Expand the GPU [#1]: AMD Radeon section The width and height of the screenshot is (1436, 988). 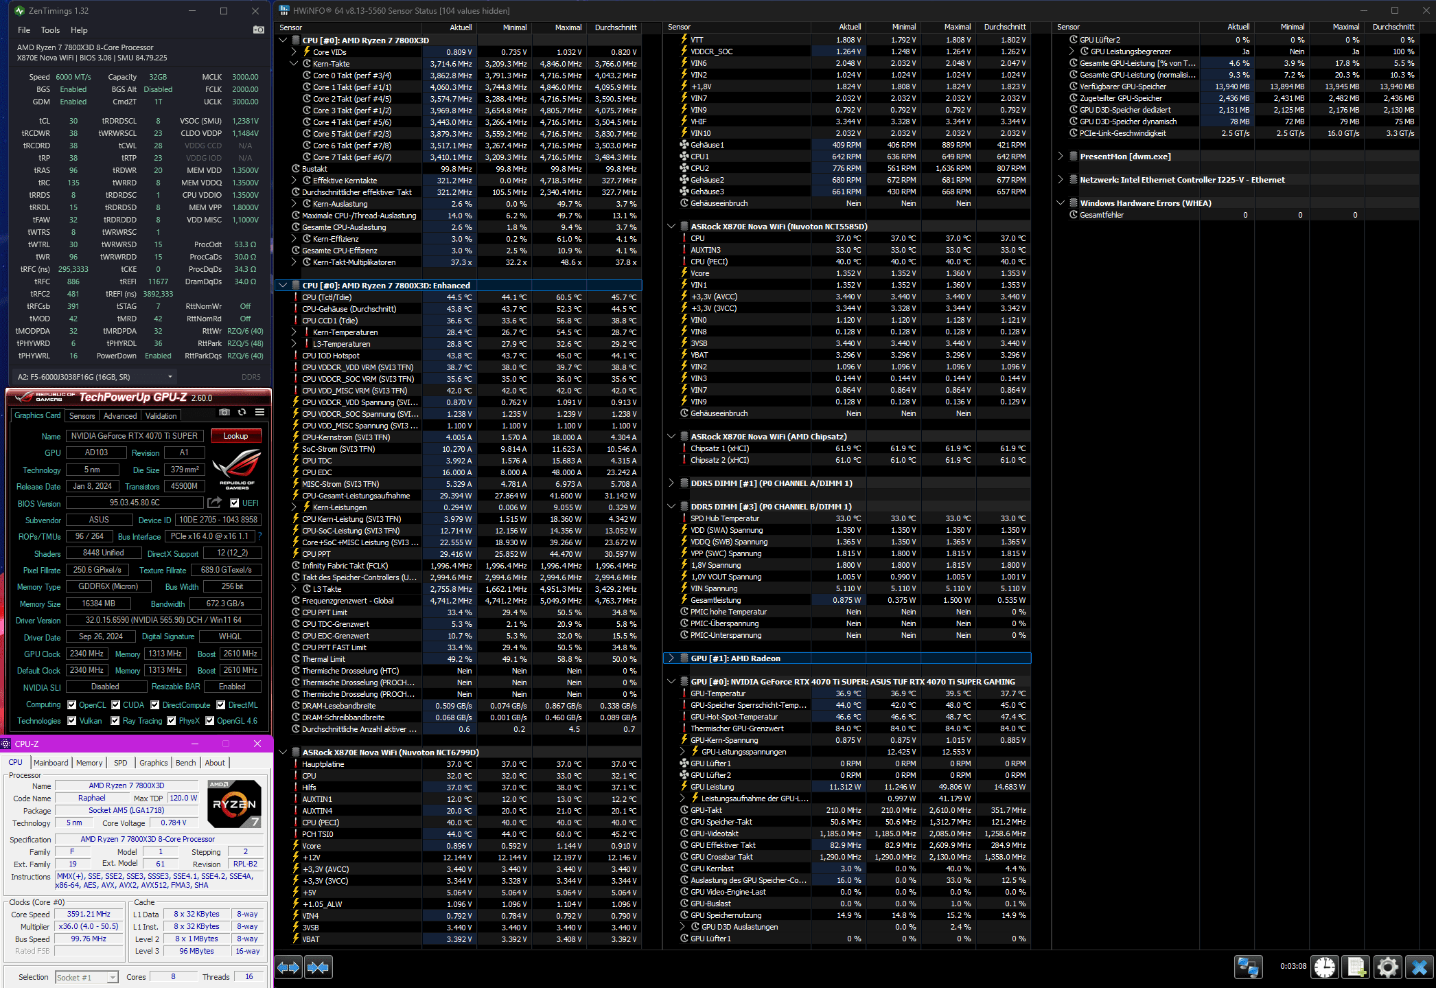(671, 658)
